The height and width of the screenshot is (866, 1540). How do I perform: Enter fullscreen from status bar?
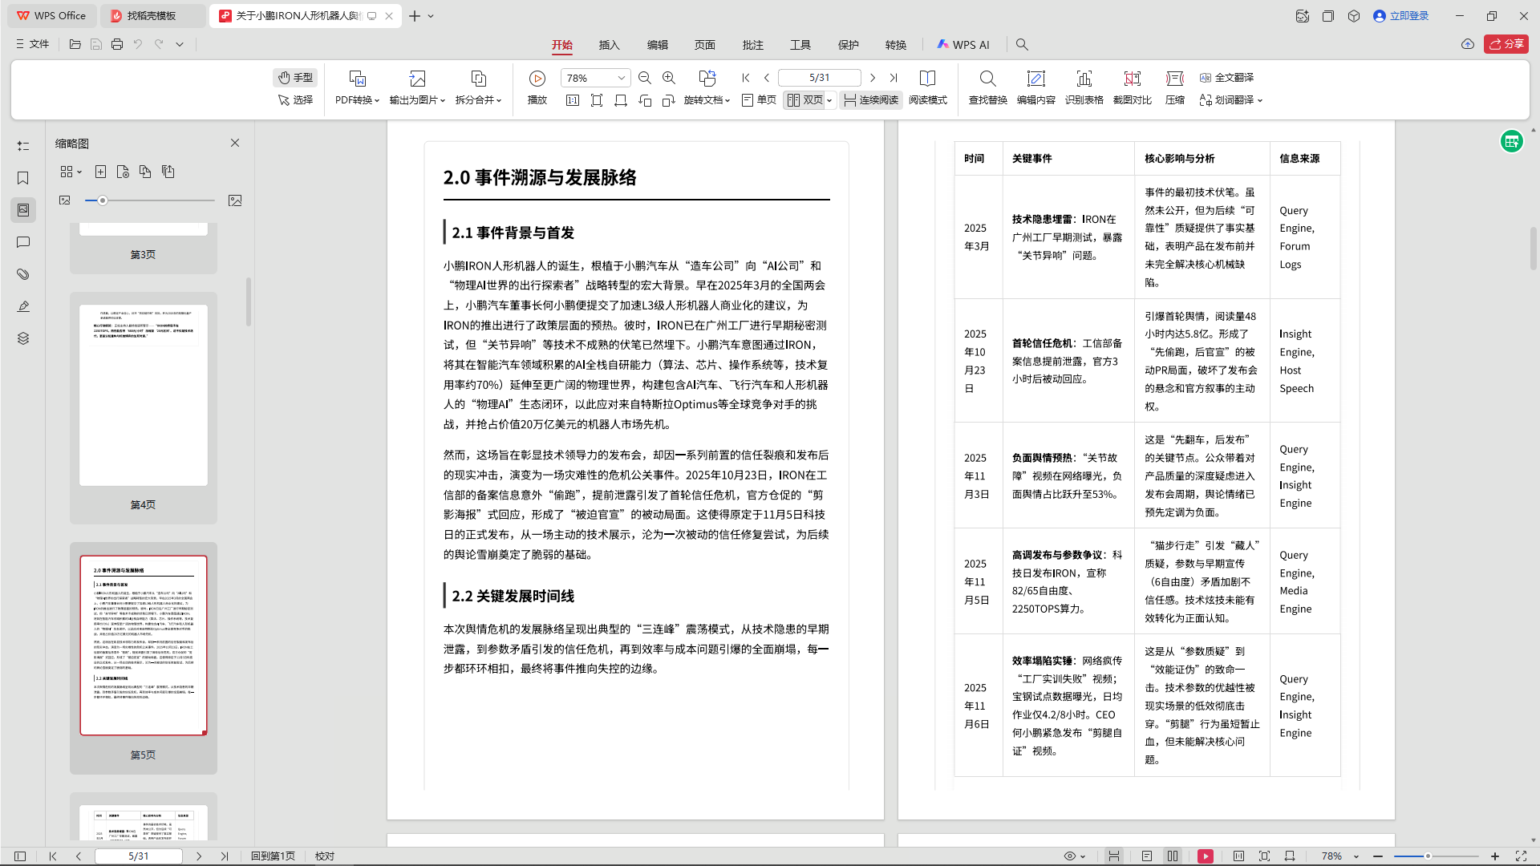pos(1521,856)
